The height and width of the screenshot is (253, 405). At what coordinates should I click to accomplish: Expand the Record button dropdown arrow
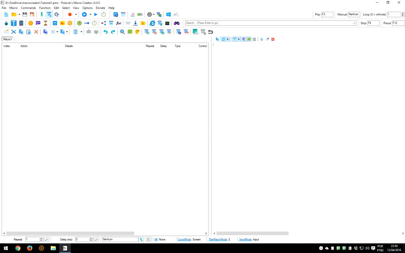76,14
